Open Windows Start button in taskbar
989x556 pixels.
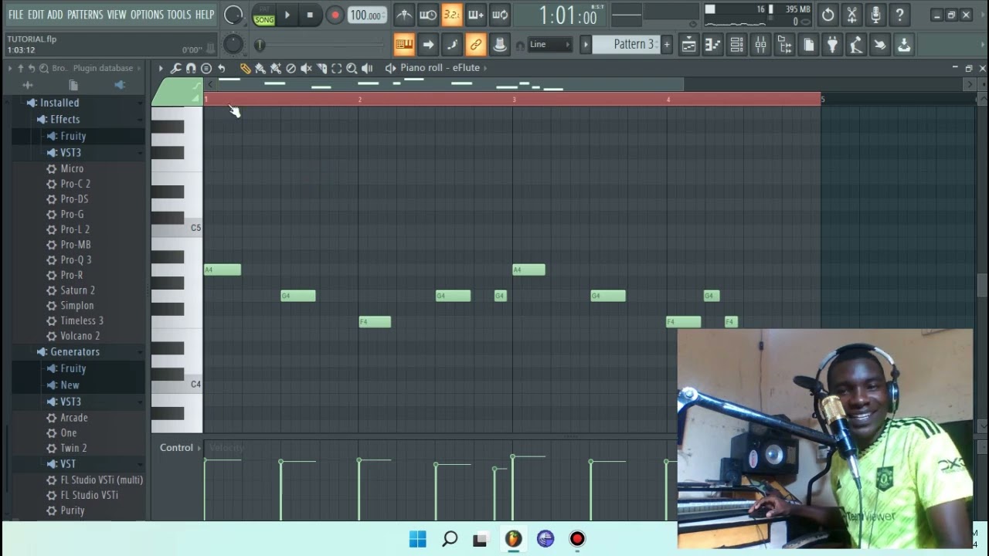point(418,539)
